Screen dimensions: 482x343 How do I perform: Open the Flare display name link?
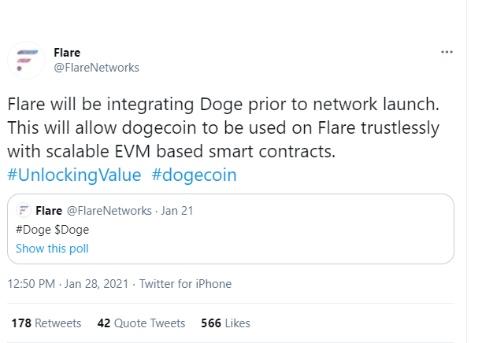tap(67, 53)
